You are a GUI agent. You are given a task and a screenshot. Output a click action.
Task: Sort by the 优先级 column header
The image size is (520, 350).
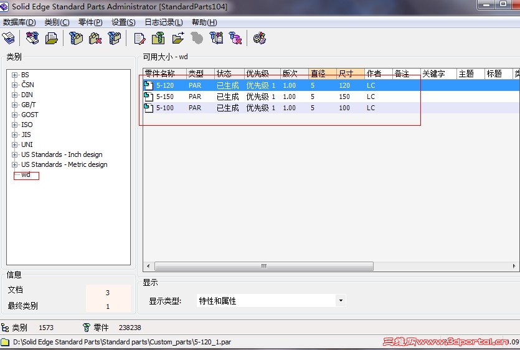tap(262, 73)
